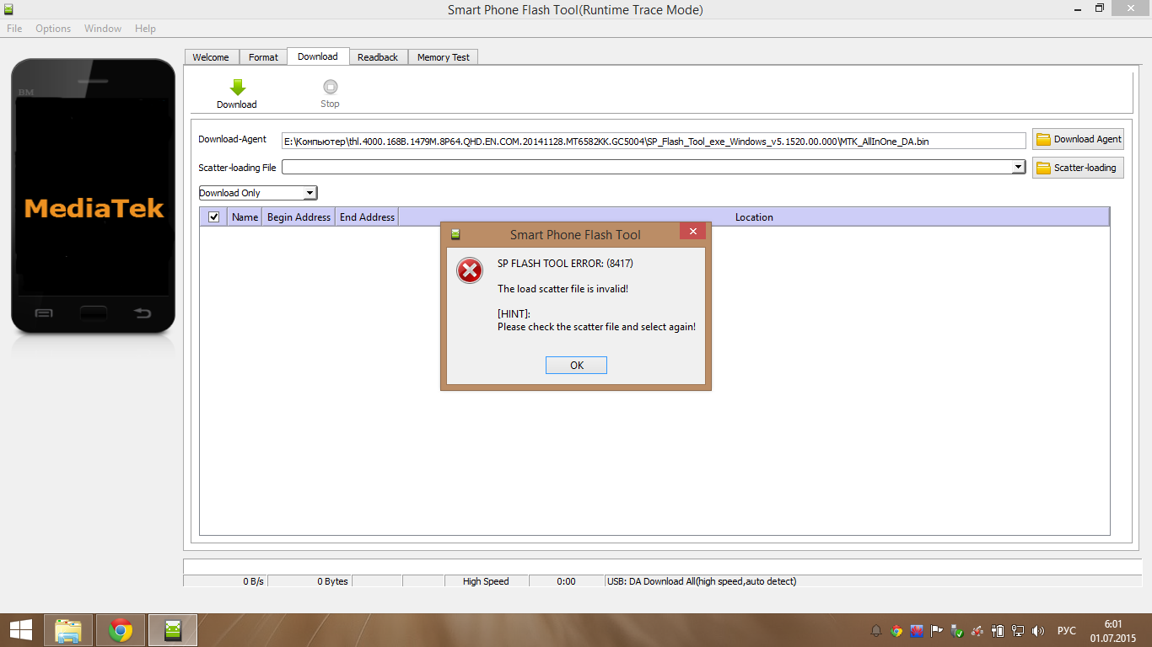This screenshot has width=1152, height=647.
Task: Open the network connection tray icon
Action: [x=1018, y=630]
